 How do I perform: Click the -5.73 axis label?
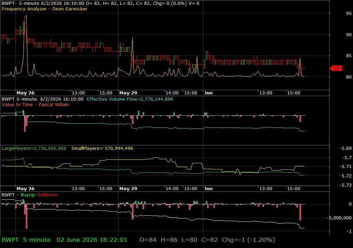click(x=345, y=185)
